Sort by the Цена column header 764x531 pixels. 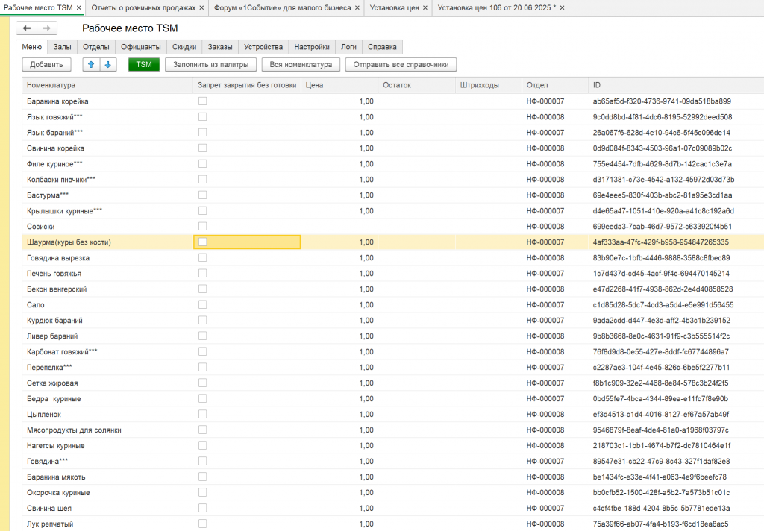click(x=339, y=85)
